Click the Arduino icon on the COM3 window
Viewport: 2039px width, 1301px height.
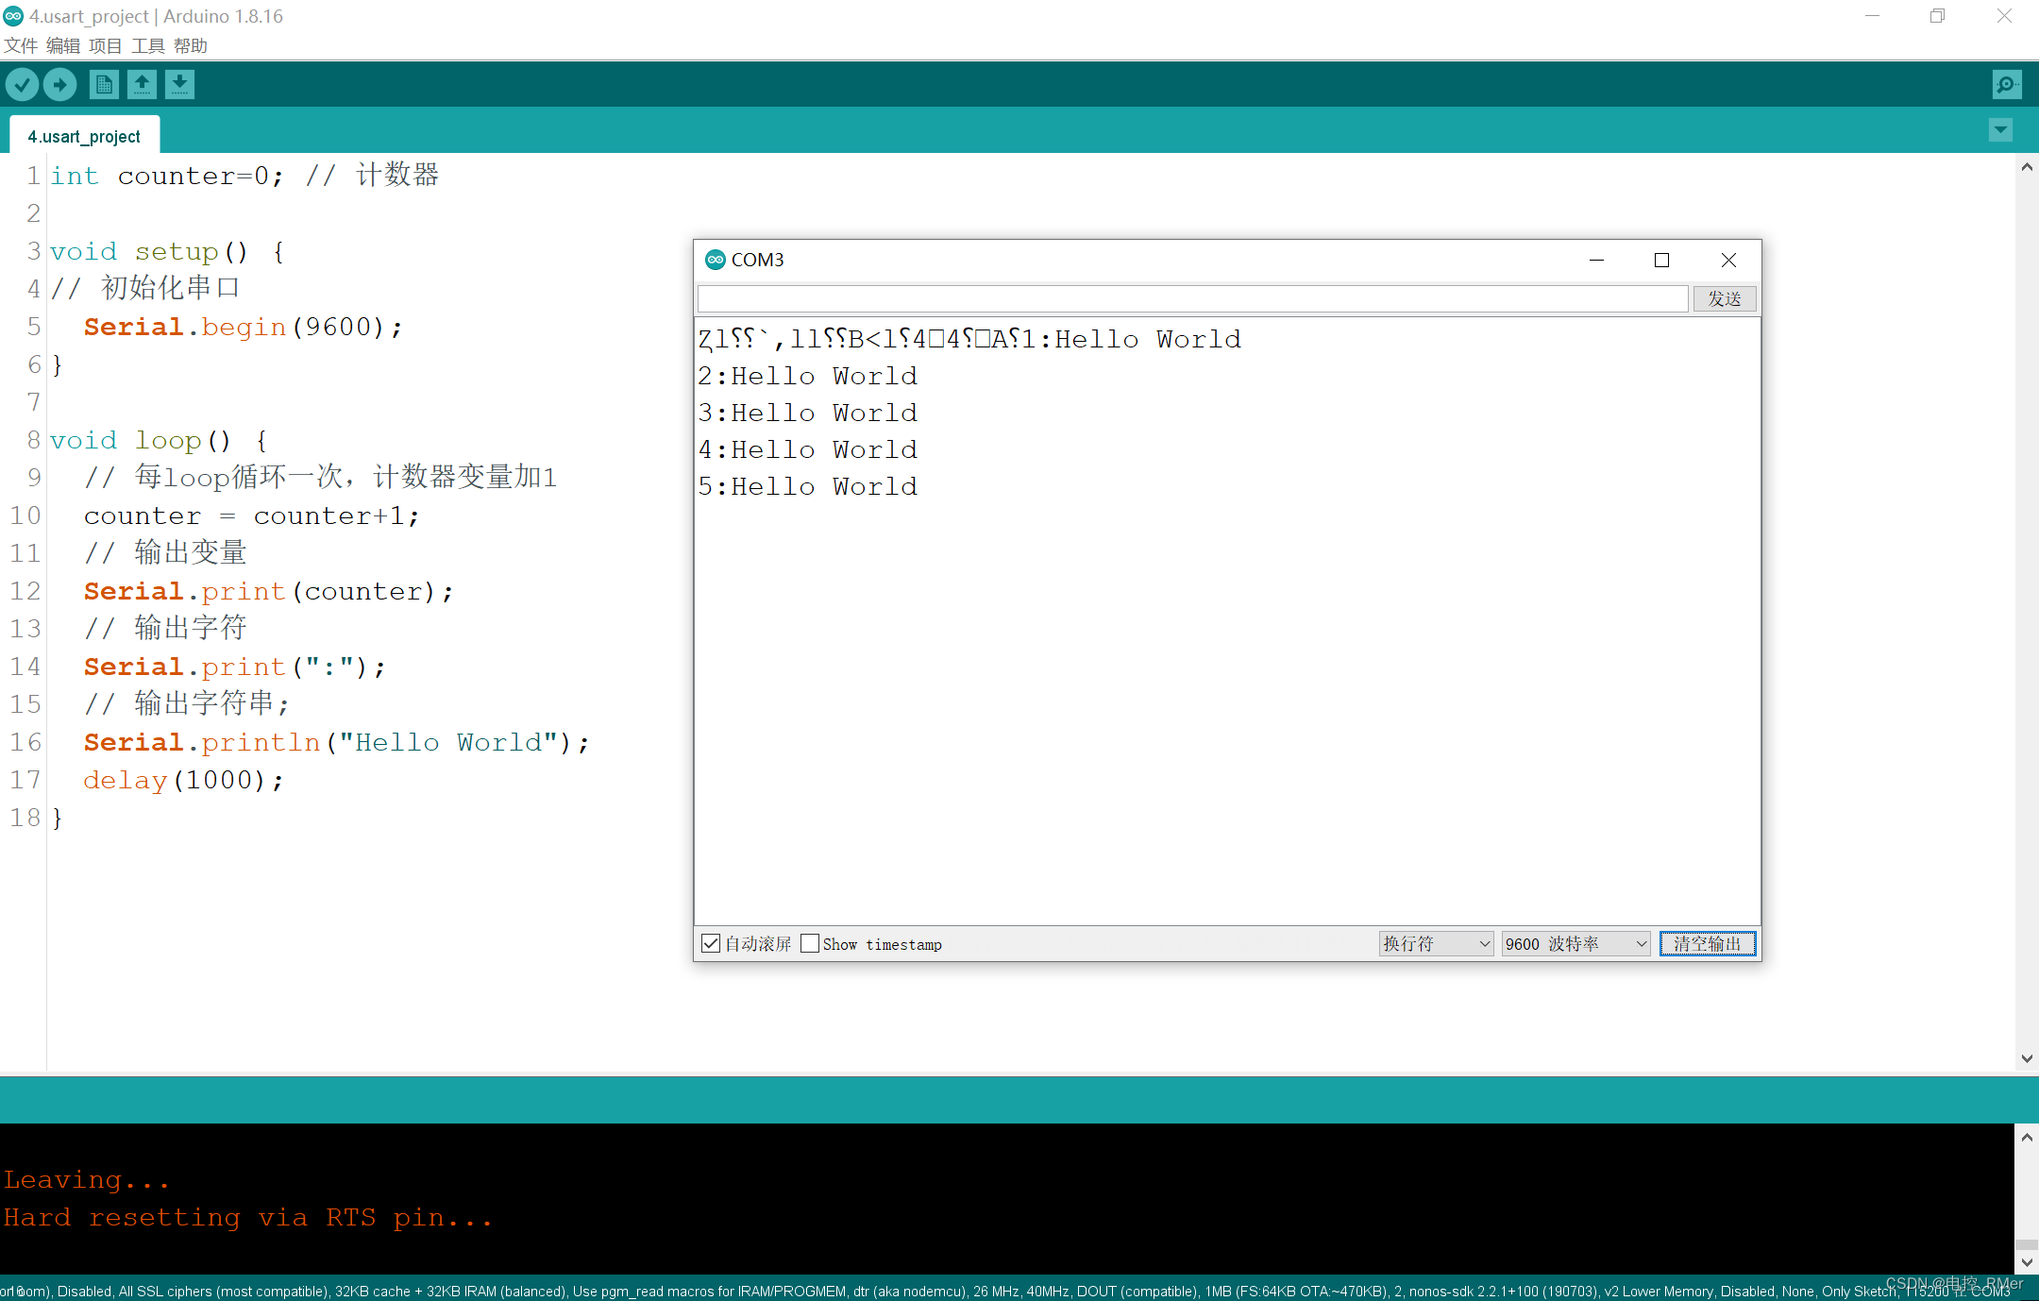(x=715, y=260)
